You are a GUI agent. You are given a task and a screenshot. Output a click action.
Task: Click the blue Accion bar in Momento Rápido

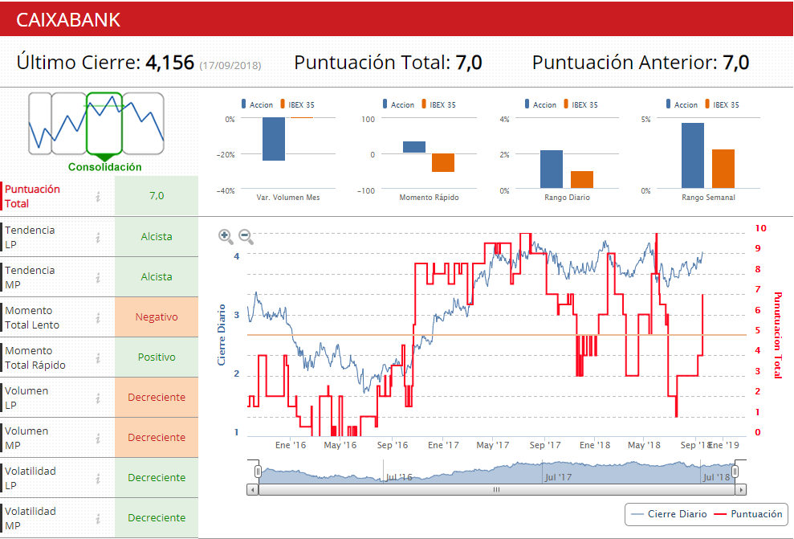(x=414, y=147)
